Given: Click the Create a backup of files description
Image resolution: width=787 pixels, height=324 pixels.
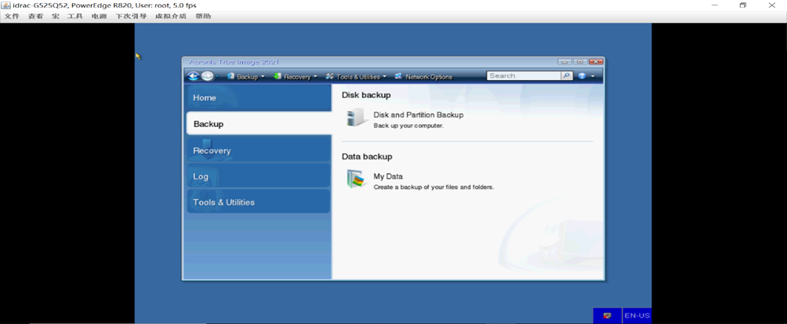Looking at the screenshot, I should pos(434,187).
